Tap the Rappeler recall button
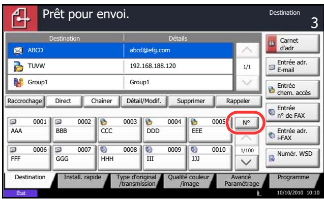This screenshot has width=324, height=199. 239,101
